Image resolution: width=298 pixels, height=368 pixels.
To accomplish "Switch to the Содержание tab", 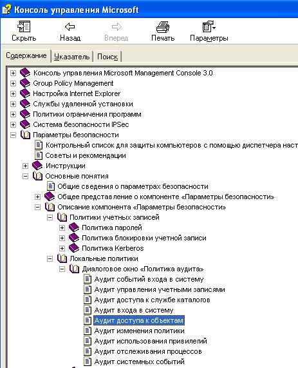I will (26, 55).
